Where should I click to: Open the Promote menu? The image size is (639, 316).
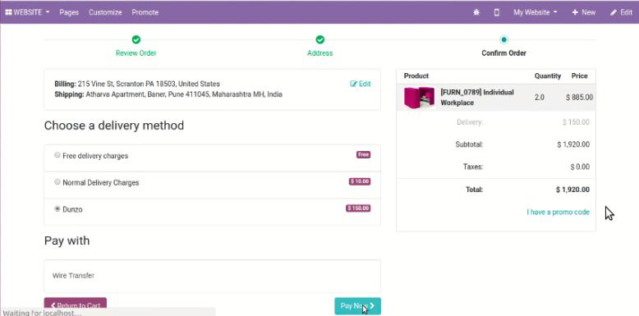click(x=145, y=12)
